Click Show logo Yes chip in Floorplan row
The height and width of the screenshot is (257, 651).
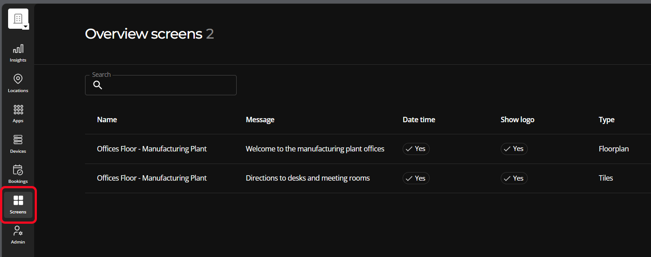click(514, 149)
